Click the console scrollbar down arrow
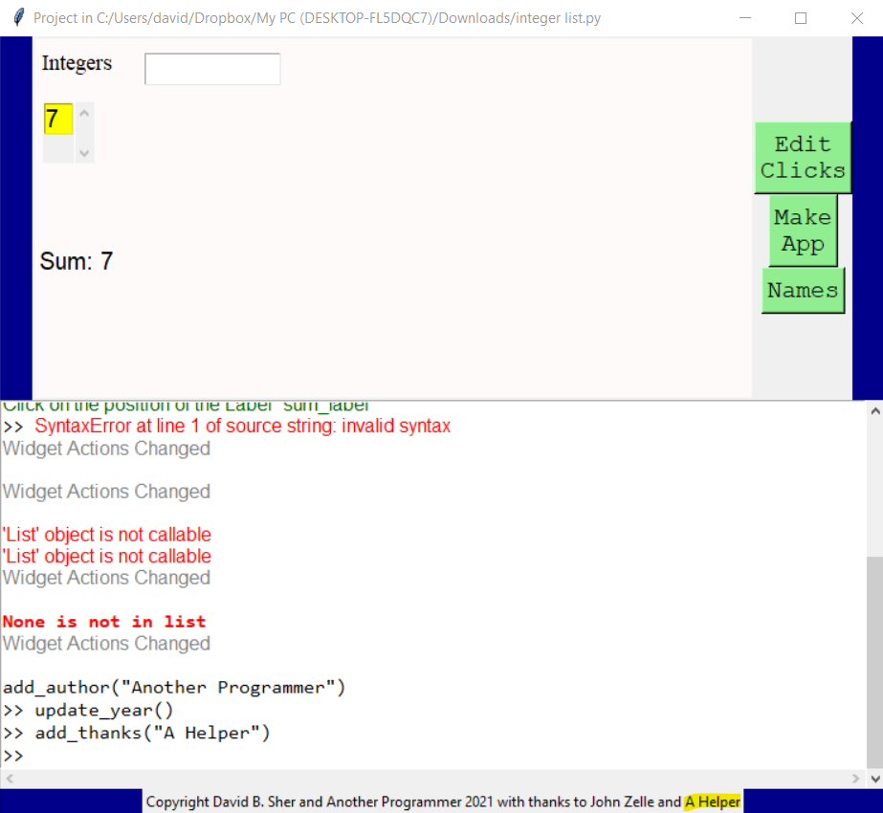 point(875,779)
